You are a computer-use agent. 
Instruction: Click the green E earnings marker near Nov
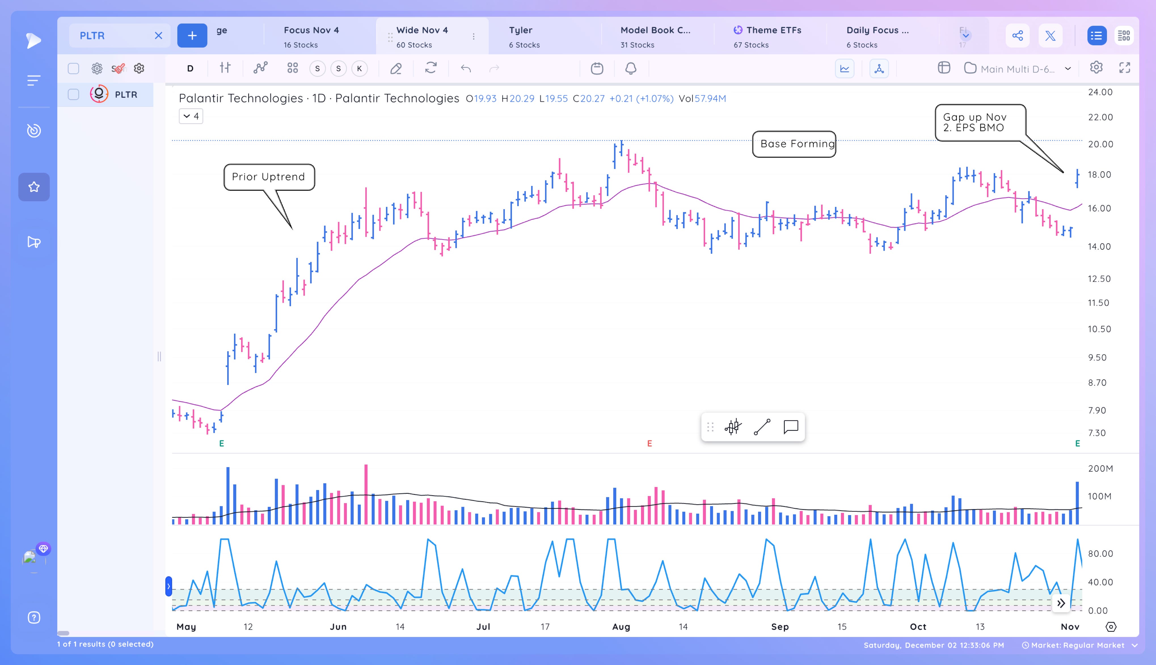pos(1077,444)
